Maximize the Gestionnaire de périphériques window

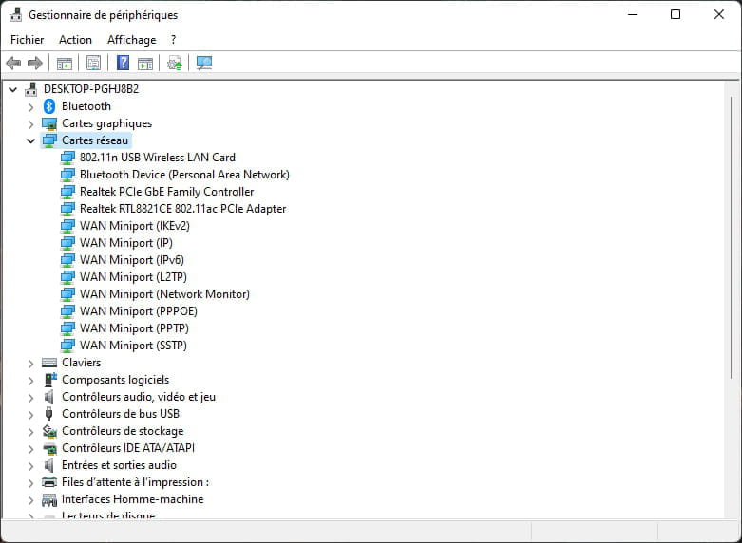tap(675, 14)
